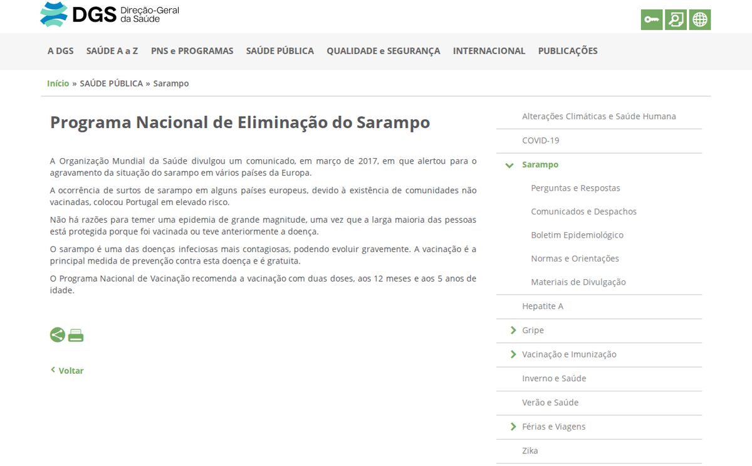Open the Gripe sidebar link

(x=533, y=330)
